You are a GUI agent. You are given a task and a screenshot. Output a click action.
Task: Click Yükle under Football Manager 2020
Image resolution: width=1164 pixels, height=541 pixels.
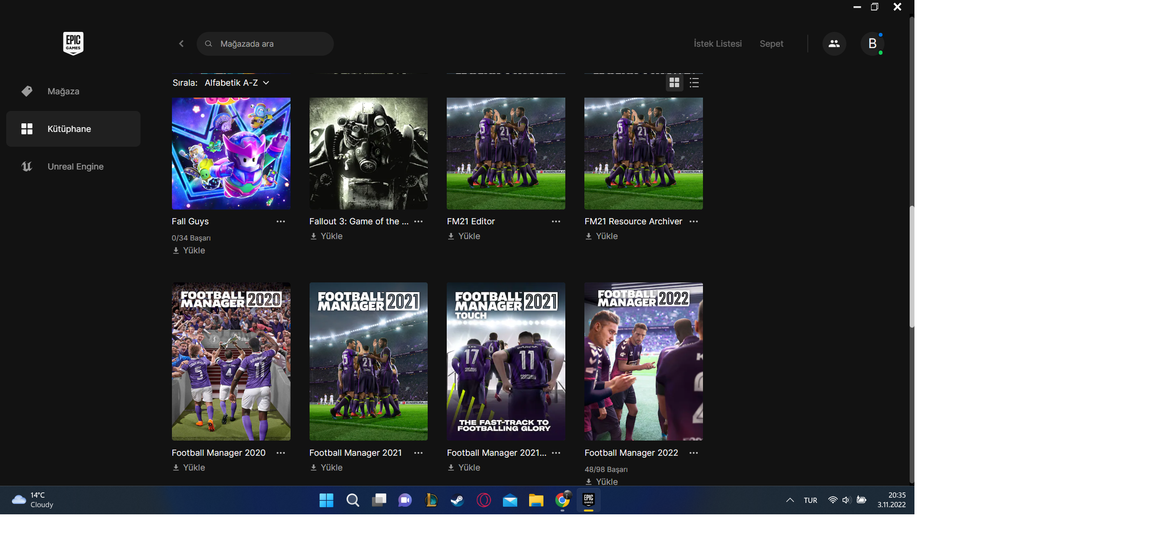click(189, 468)
